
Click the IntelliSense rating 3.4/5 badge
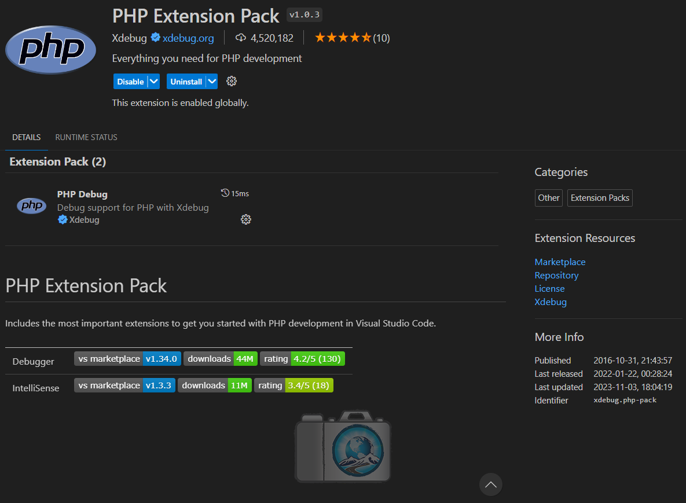[294, 385]
